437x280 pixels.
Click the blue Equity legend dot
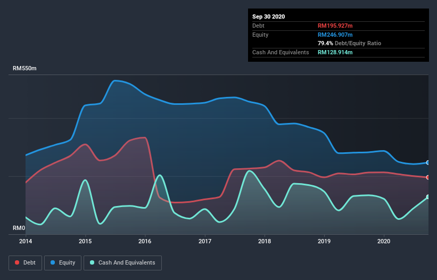pos(53,262)
